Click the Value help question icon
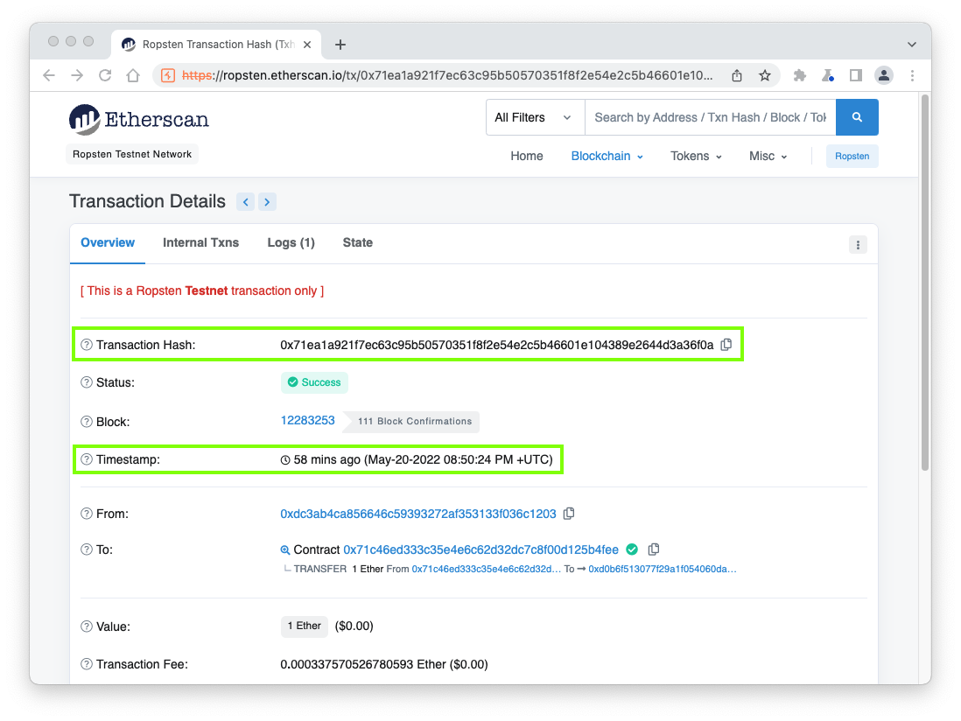This screenshot has height=721, width=961. (87, 626)
